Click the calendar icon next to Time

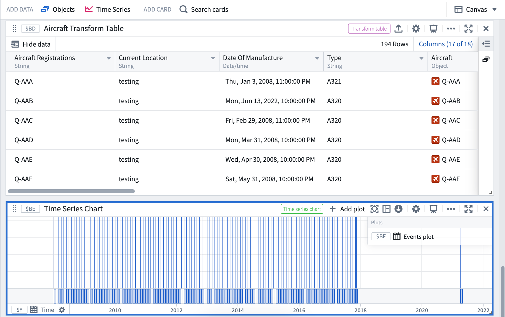point(34,310)
